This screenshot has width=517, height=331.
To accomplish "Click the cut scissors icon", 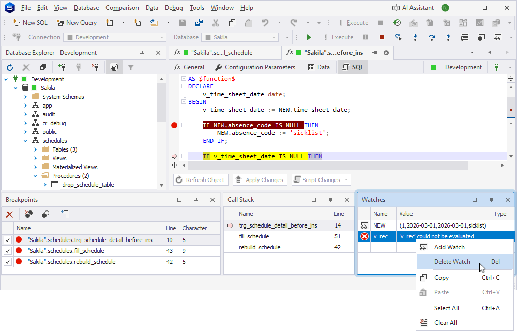I will point(215,23).
